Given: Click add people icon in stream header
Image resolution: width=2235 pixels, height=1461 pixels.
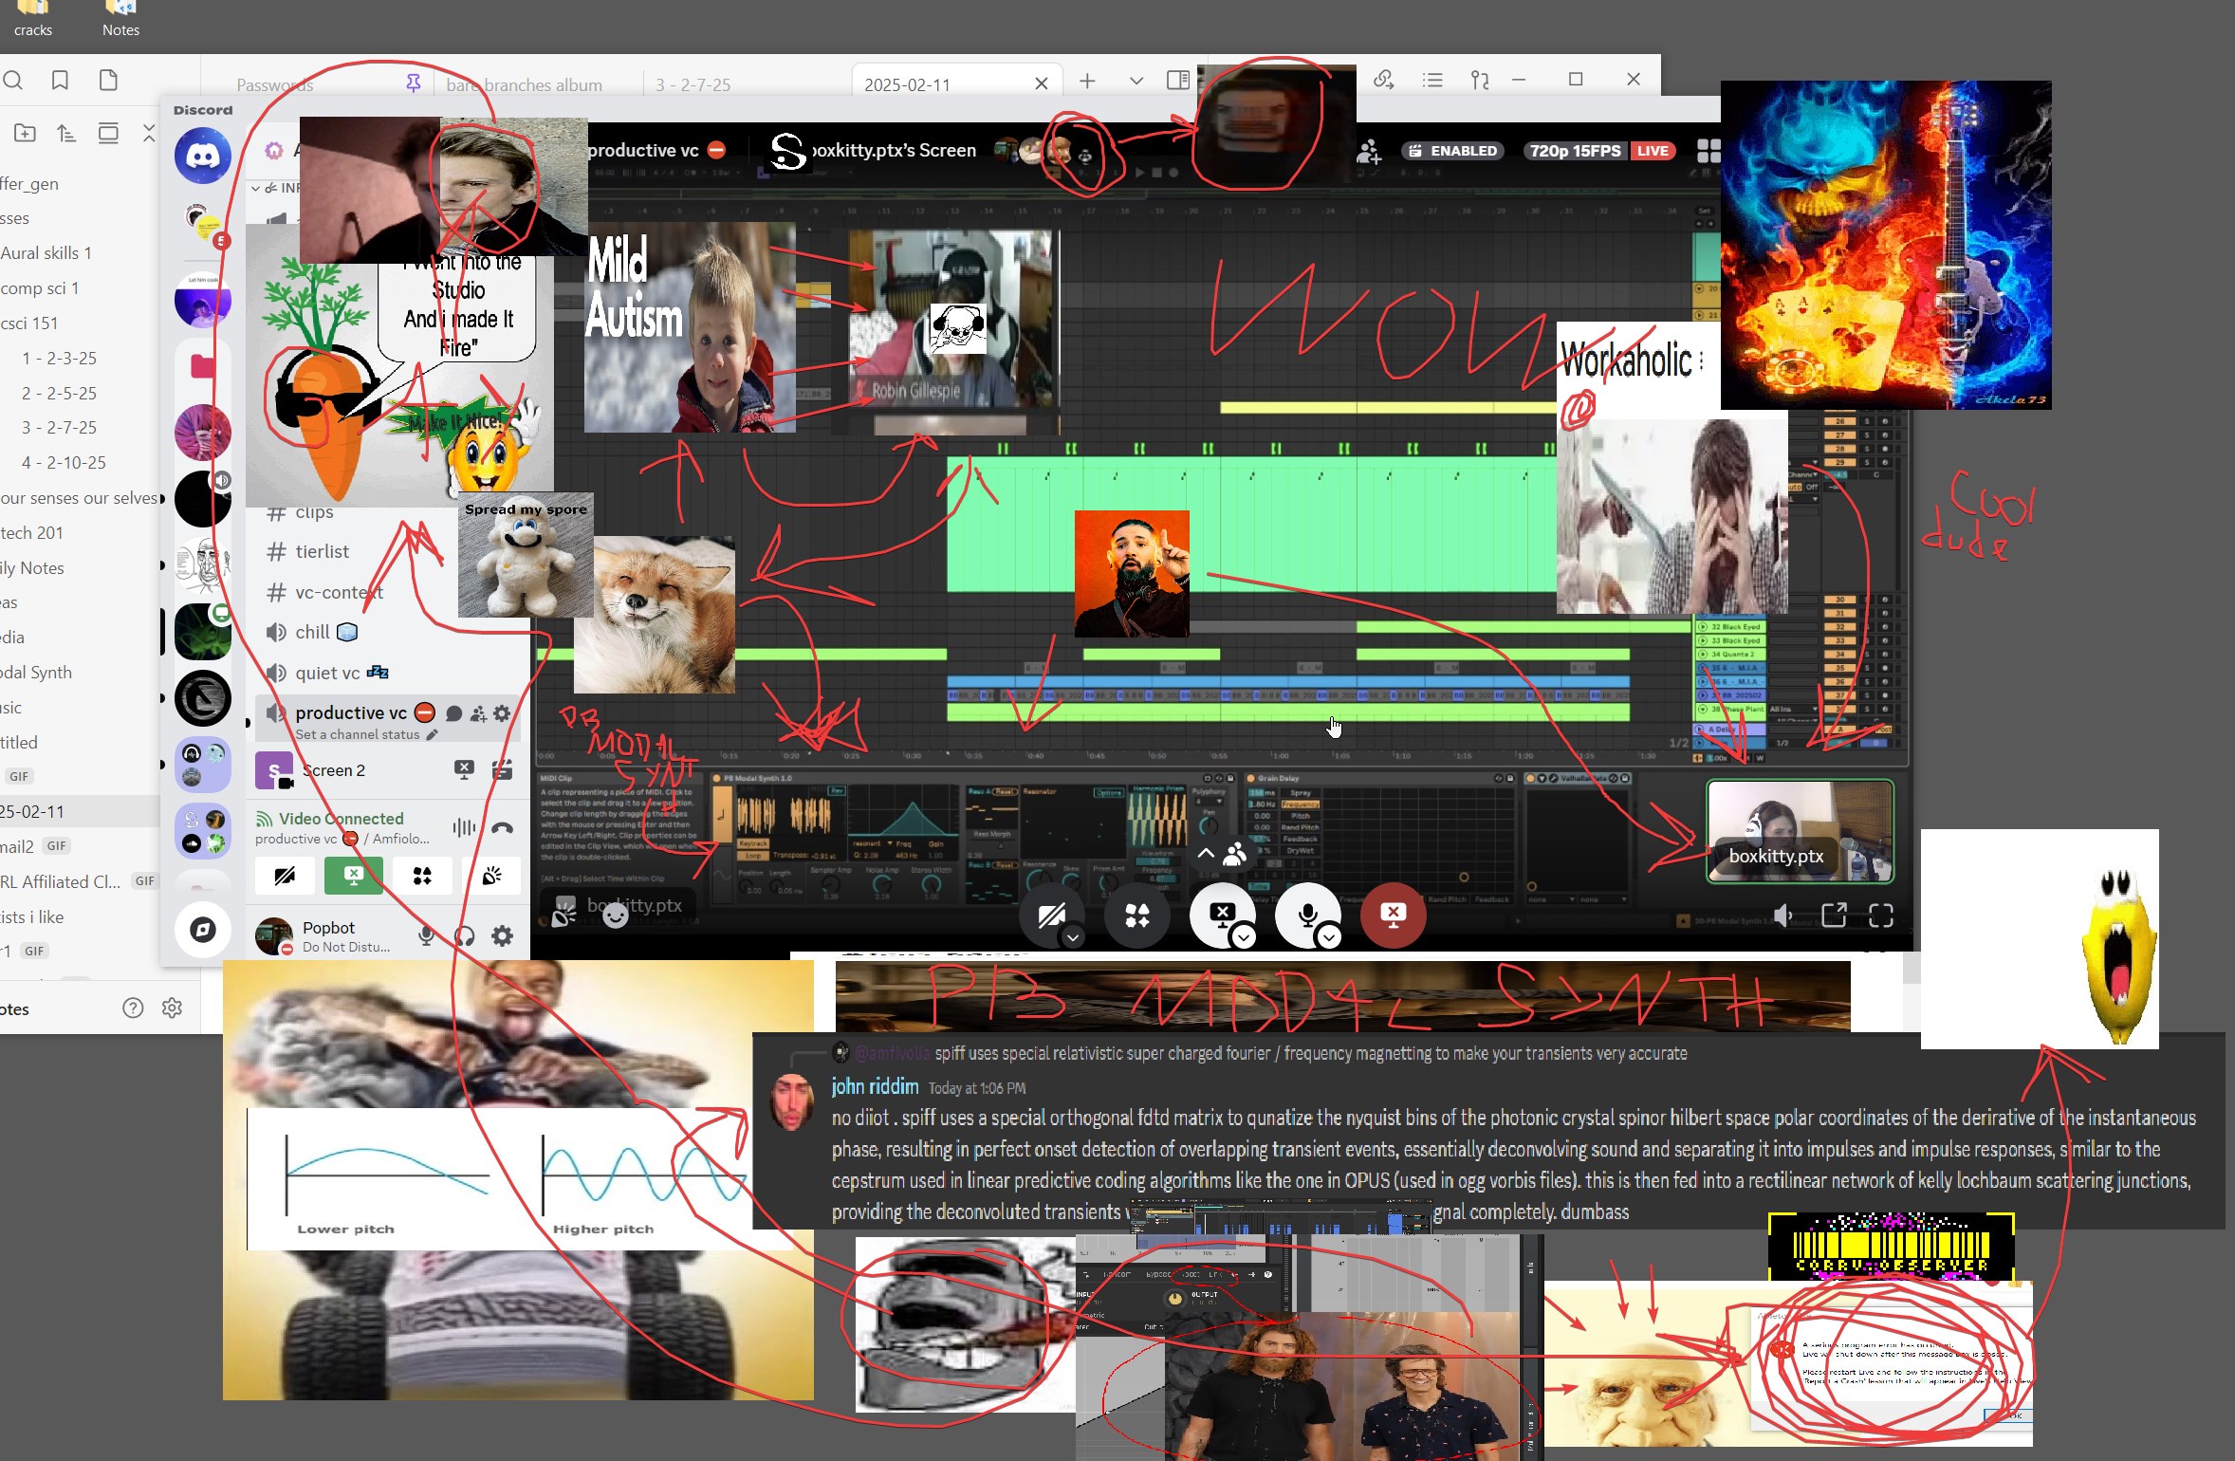Looking at the screenshot, I should click(x=1368, y=151).
